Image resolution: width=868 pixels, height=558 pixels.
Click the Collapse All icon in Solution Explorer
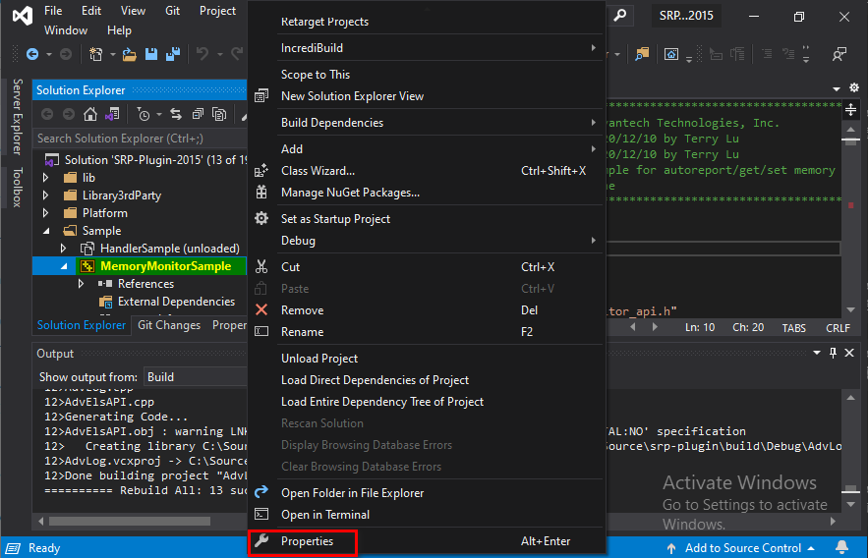(x=198, y=114)
